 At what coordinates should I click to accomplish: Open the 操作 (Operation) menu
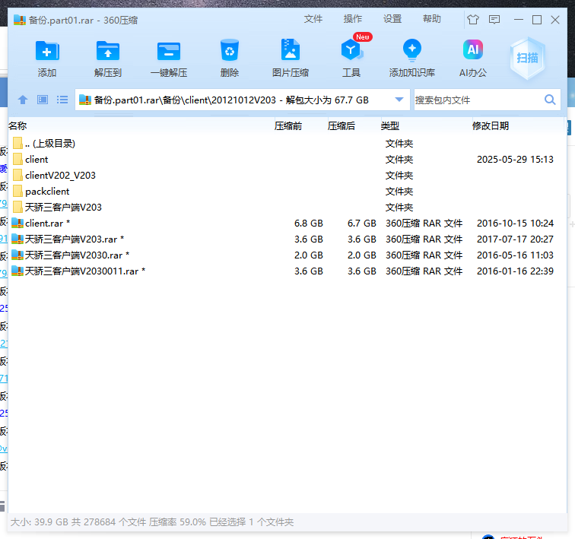coord(353,19)
